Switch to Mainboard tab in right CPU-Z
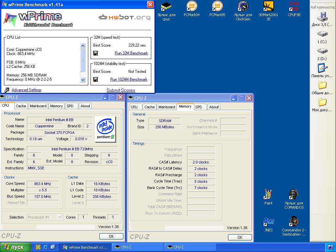The height and width of the screenshot is (252, 336). coord(167,107)
